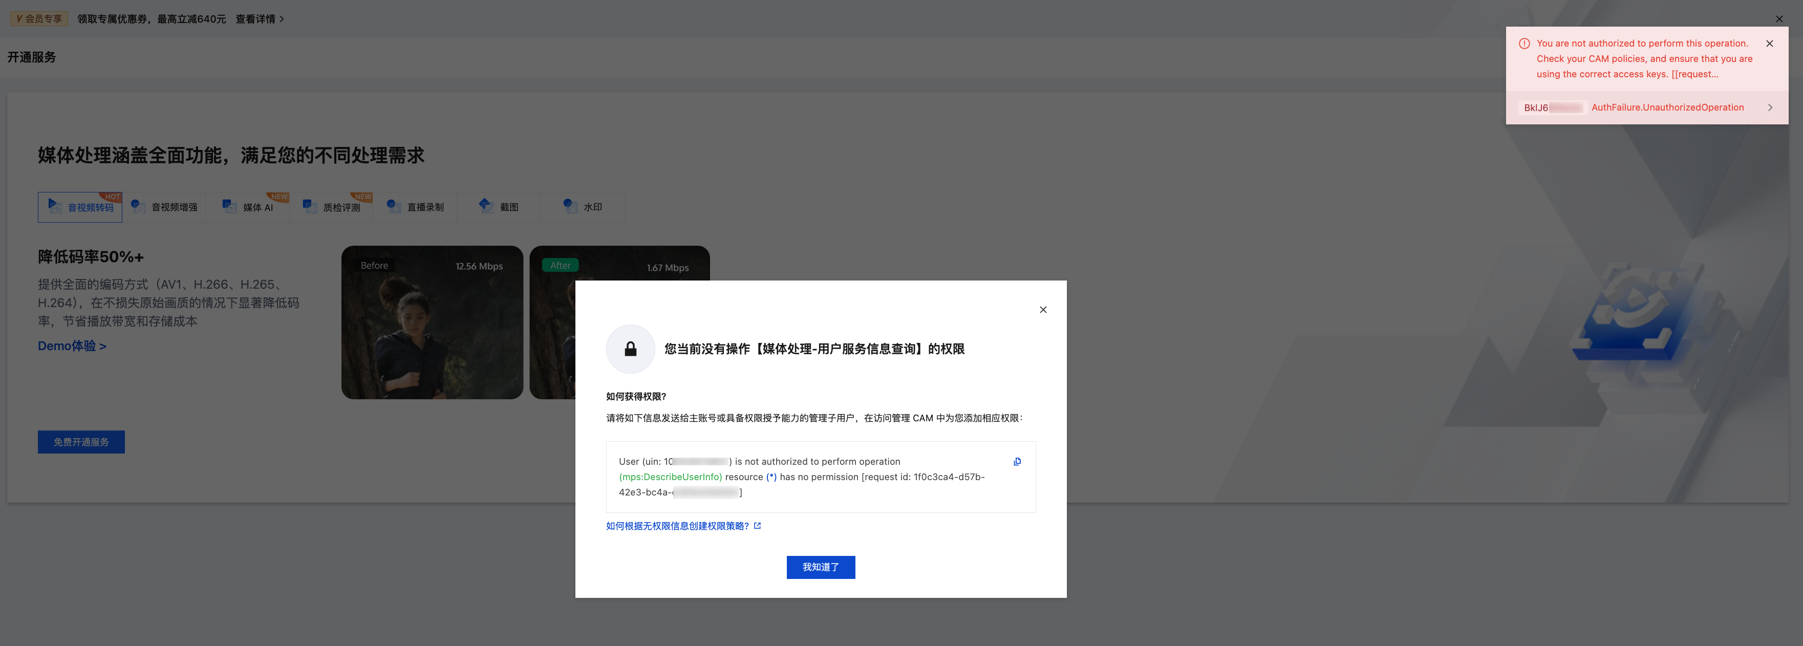Screen dimensions: 1803x646
Task: Click the 我知道了 button
Action: click(x=820, y=567)
